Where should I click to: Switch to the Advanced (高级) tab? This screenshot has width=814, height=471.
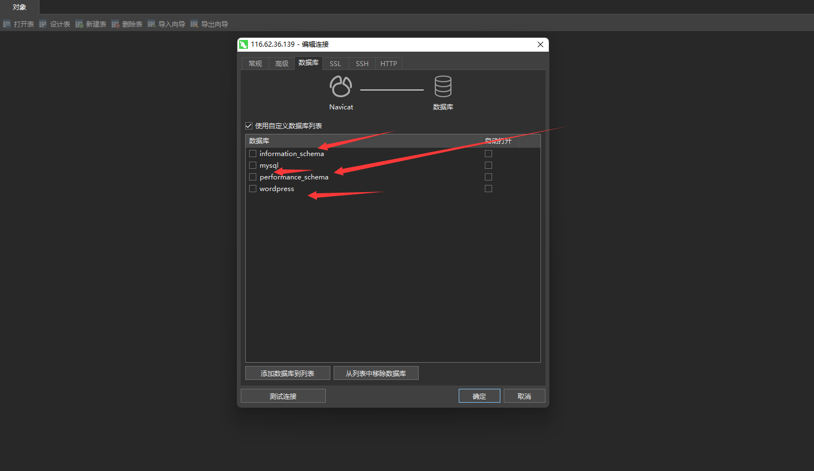pyautogui.click(x=282, y=63)
